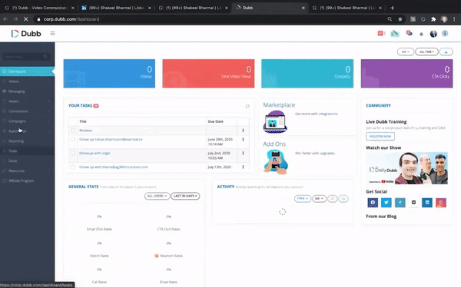Open the All Time dropdown
Screen dimensions: 461x288
coord(426,51)
